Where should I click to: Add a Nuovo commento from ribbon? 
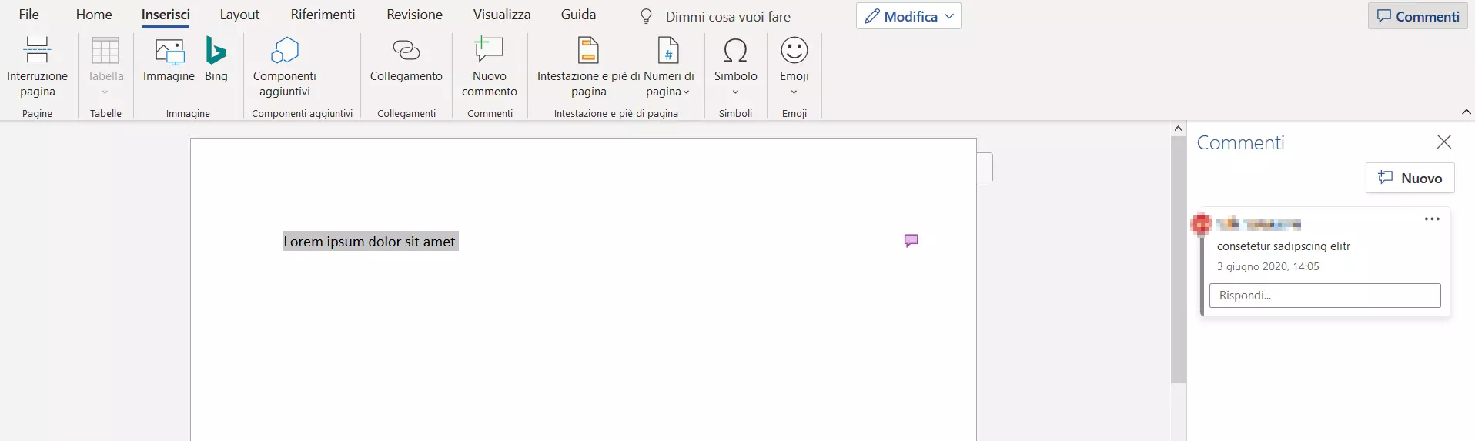490,67
